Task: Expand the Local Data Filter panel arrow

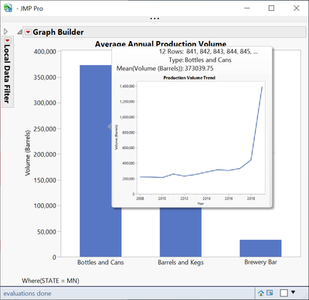Action: coord(5,32)
